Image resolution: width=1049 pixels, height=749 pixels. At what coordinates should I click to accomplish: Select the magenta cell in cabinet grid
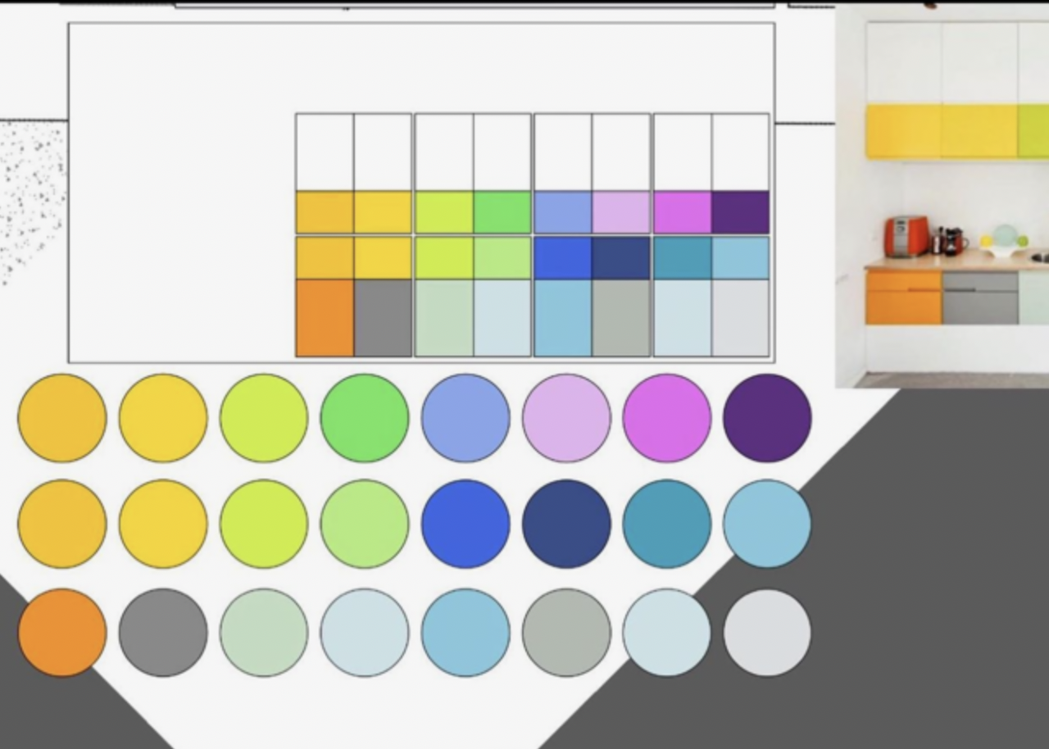[x=682, y=212]
